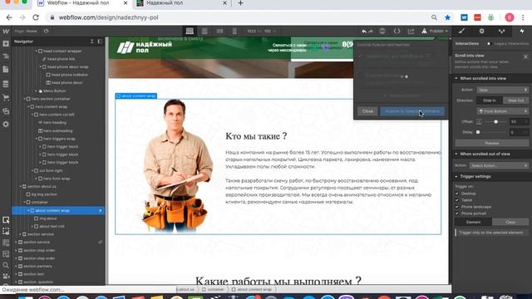The image size is (532, 299).
Task: Bookmark page with star icon
Action: tap(447, 17)
